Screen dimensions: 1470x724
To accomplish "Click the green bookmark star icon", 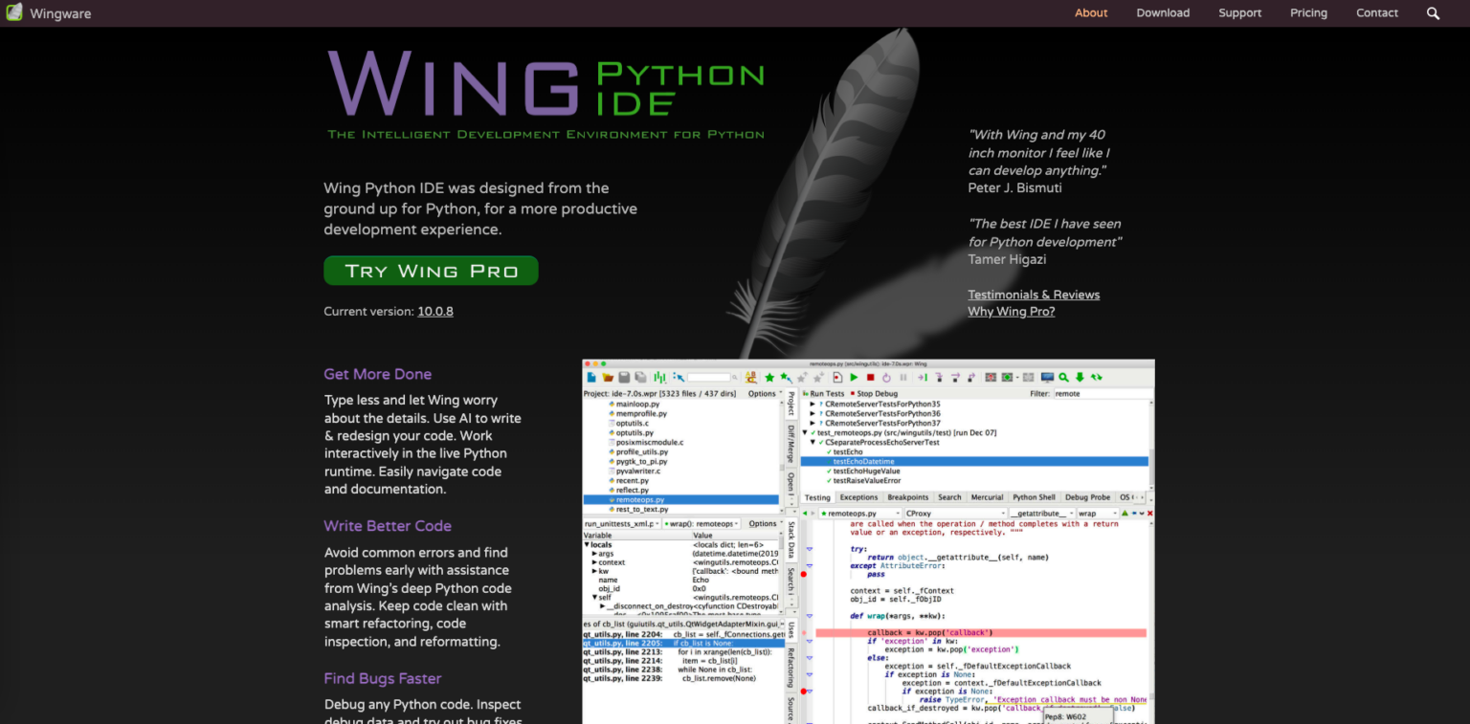I will pyautogui.click(x=770, y=377).
